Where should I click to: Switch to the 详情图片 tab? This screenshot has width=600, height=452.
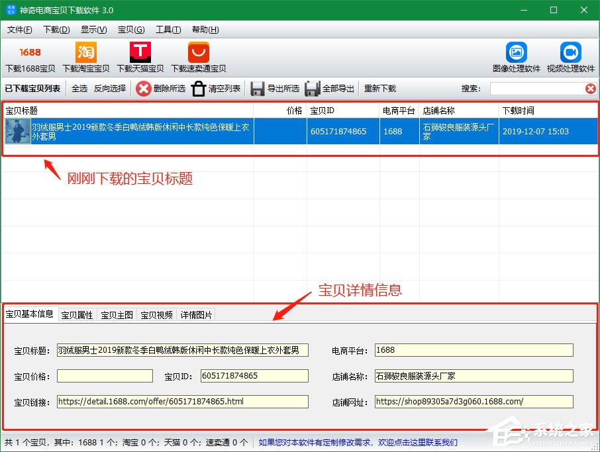tap(196, 314)
